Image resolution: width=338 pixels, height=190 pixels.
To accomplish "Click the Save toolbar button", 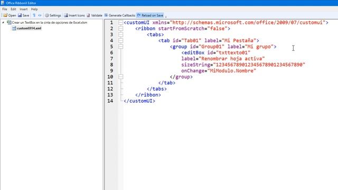I will point(23,15).
